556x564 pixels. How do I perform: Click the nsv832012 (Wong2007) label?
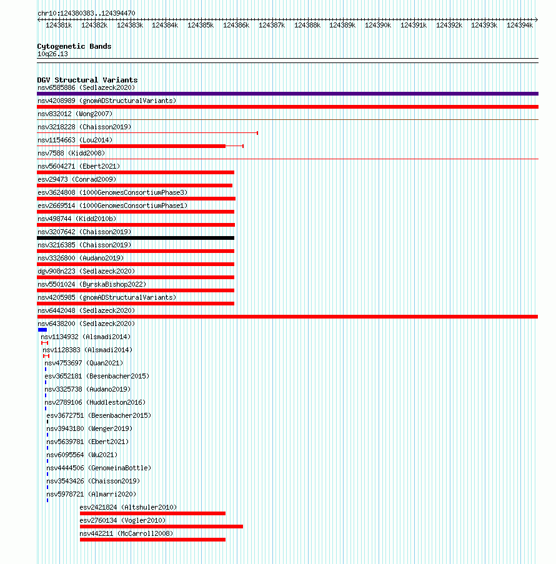[75, 114]
